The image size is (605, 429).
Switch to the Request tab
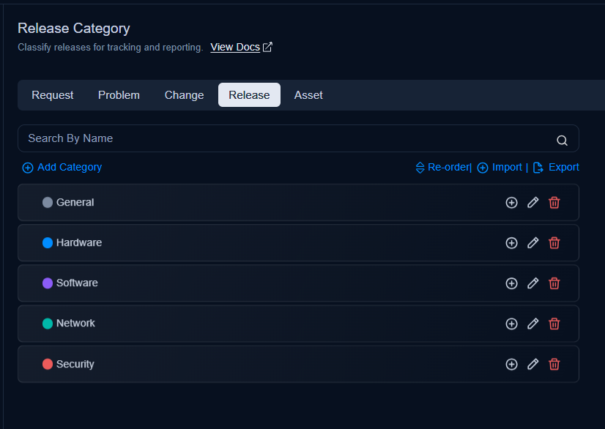pyautogui.click(x=53, y=95)
